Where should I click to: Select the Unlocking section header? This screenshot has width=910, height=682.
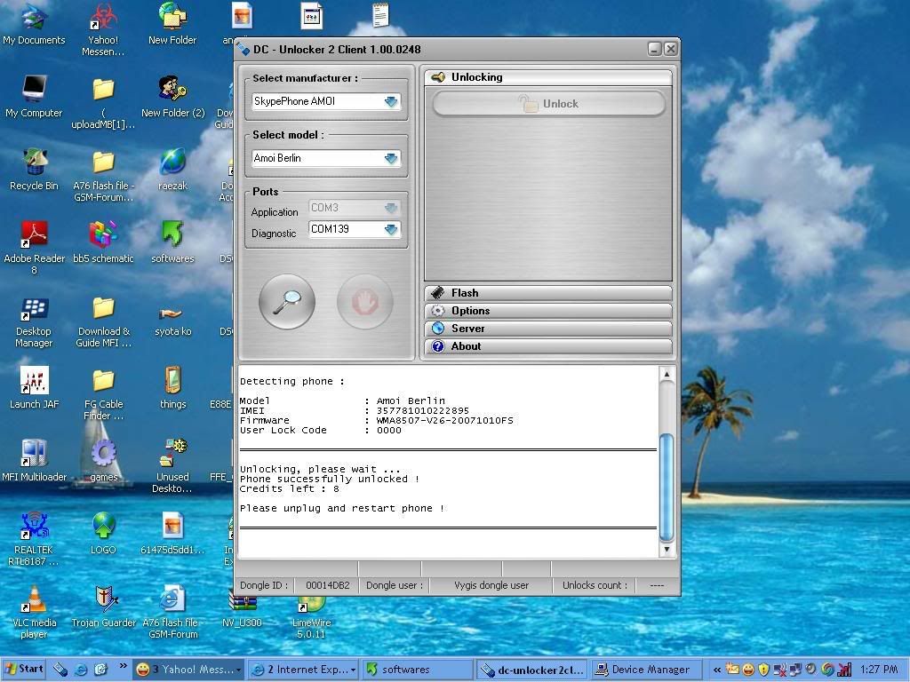[548, 77]
